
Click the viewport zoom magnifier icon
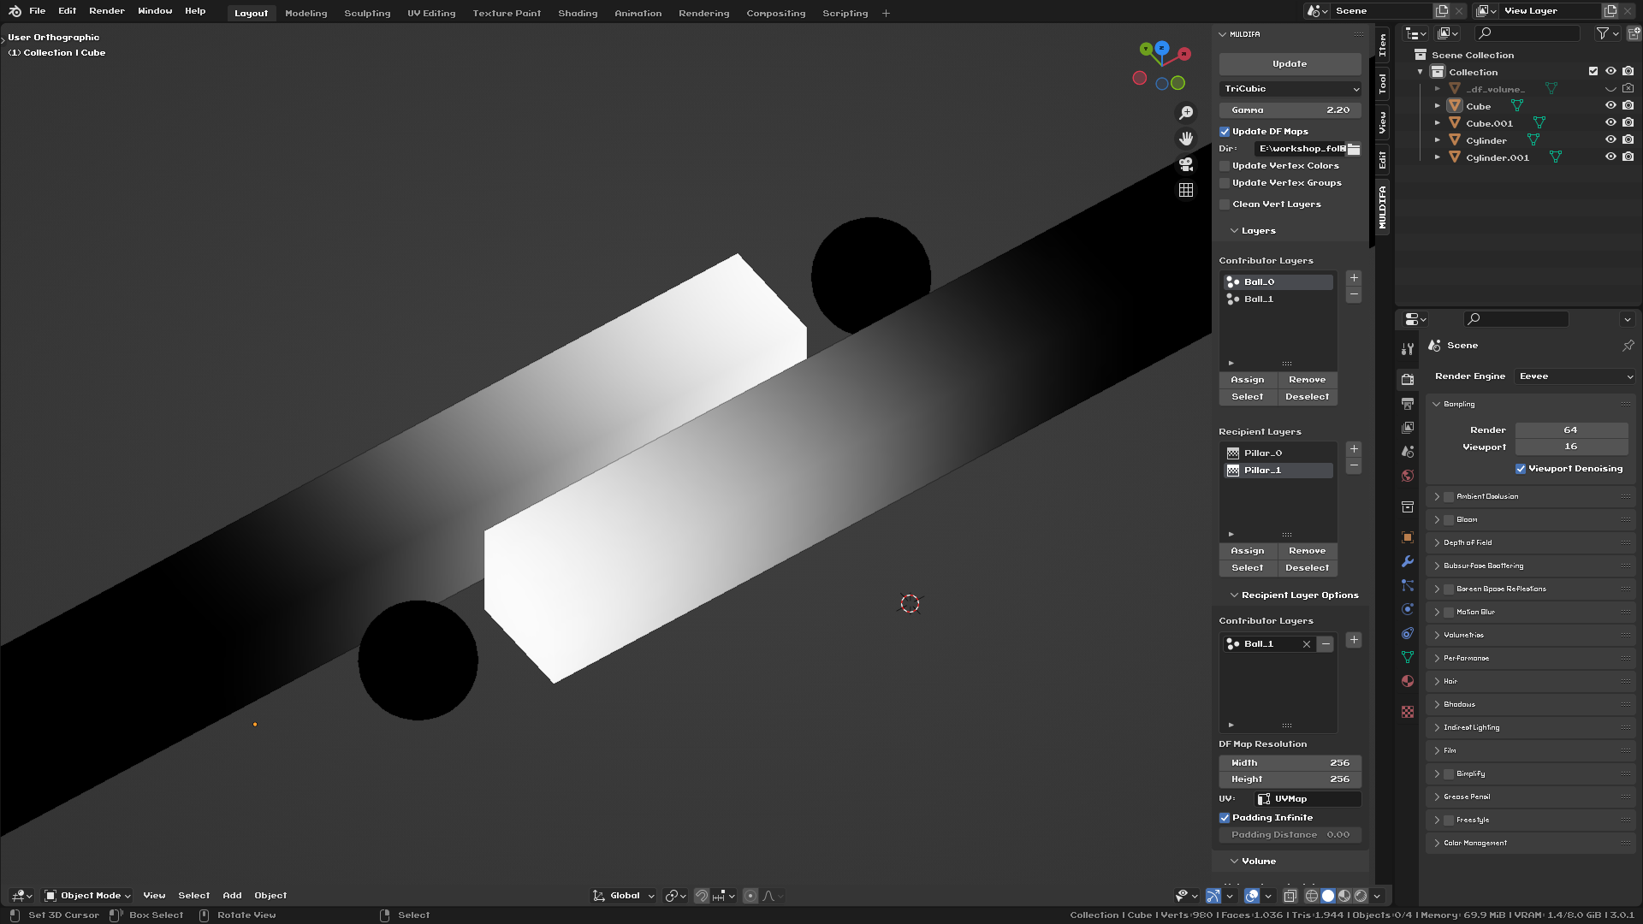click(x=1186, y=112)
